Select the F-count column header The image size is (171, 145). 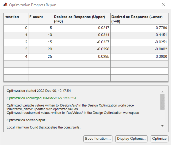(41, 19)
